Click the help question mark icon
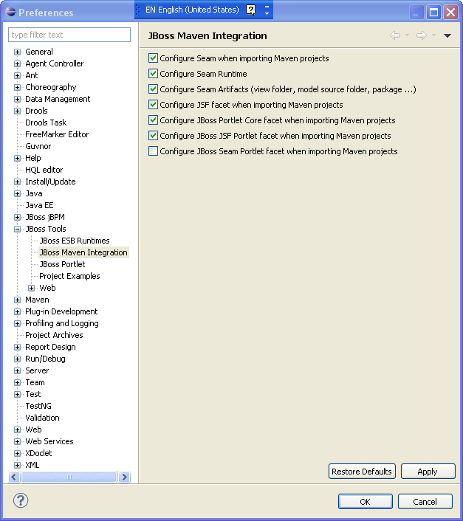Viewport: 463px width, 521px height. (x=21, y=500)
